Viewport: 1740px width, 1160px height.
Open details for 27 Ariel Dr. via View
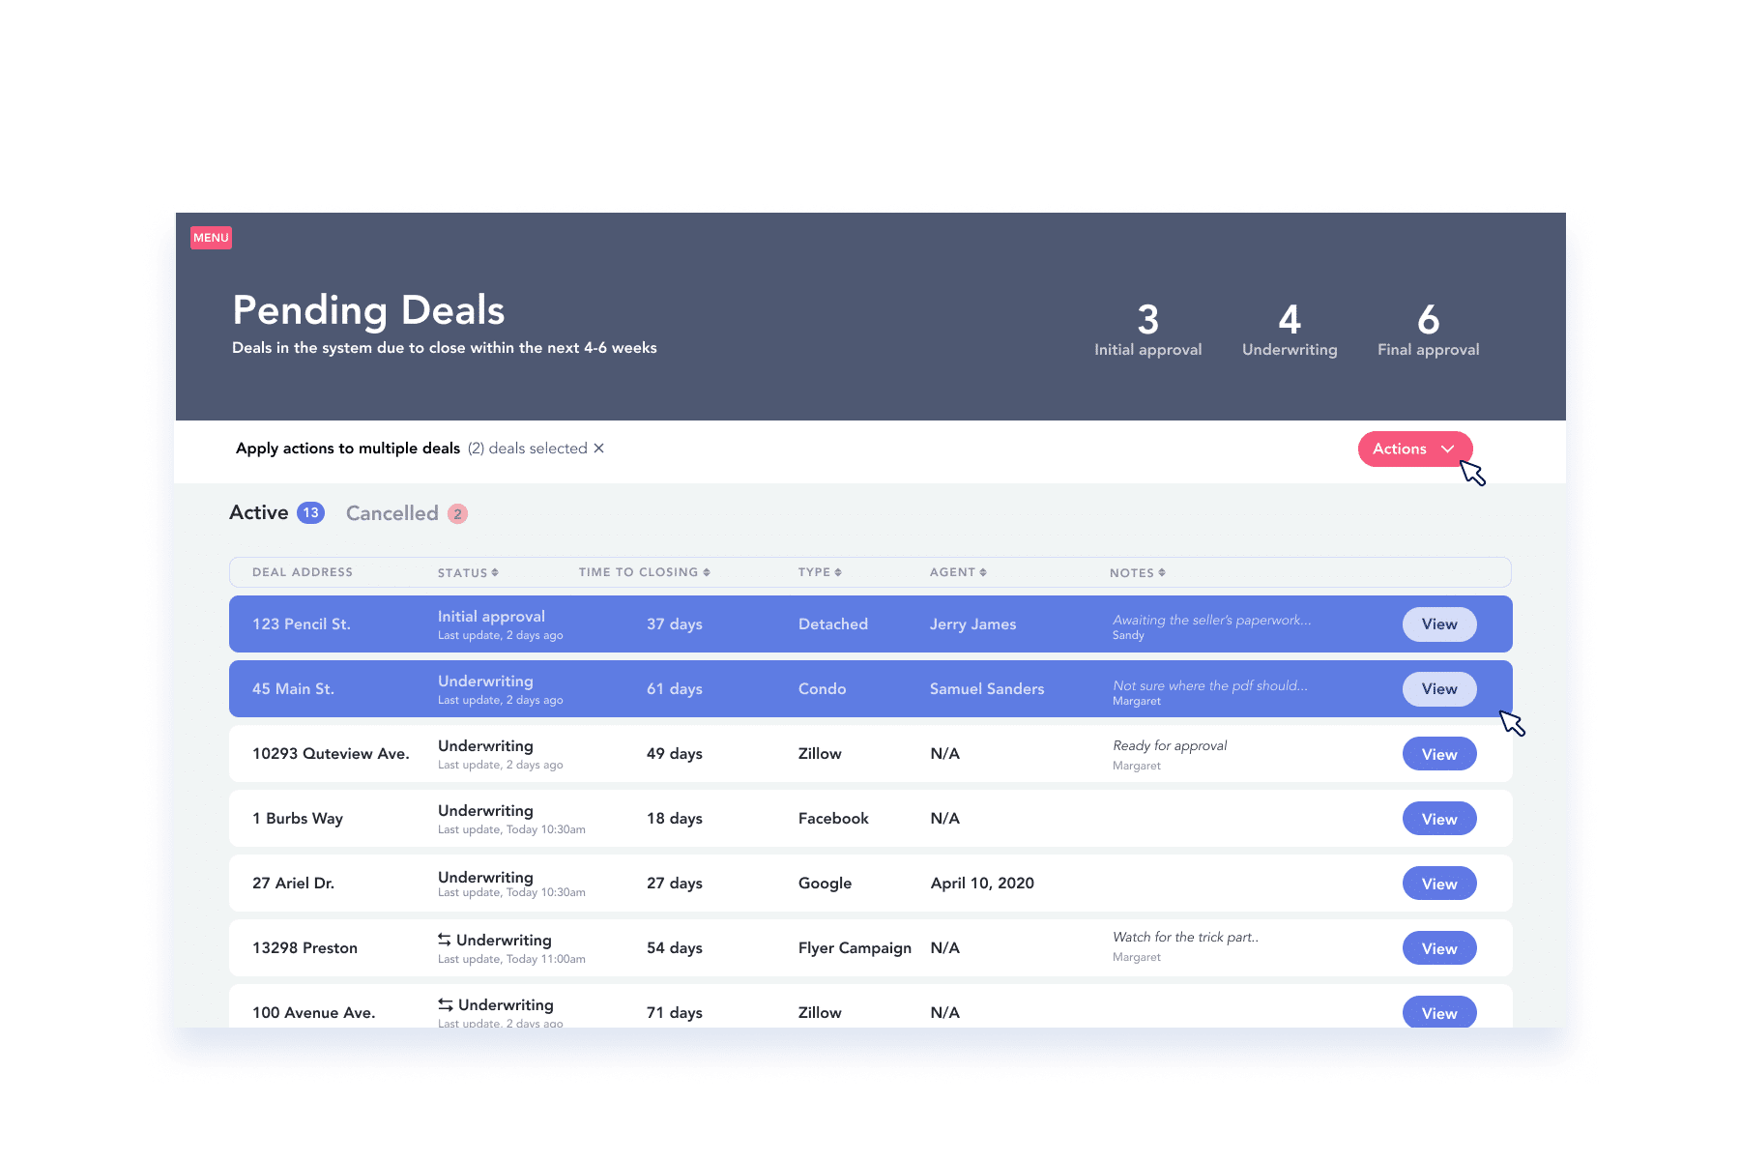pyautogui.click(x=1438, y=883)
